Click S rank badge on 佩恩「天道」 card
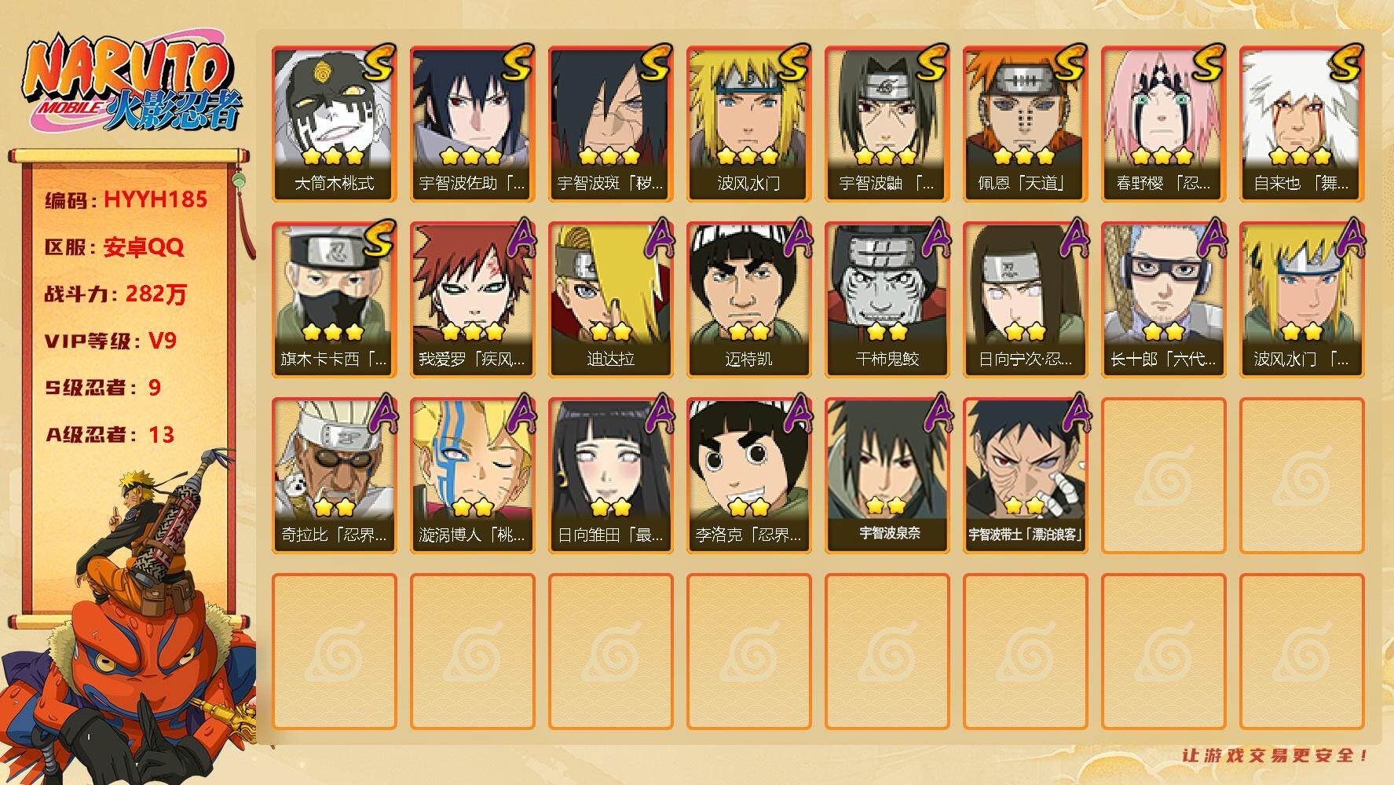 point(1071,63)
